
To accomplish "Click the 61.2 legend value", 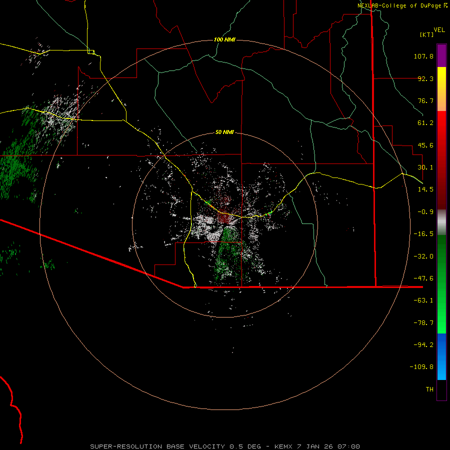I will [425, 123].
